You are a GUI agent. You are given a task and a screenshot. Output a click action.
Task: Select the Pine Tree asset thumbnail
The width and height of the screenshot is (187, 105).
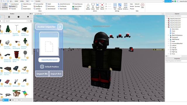pyautogui.click(x=8, y=29)
